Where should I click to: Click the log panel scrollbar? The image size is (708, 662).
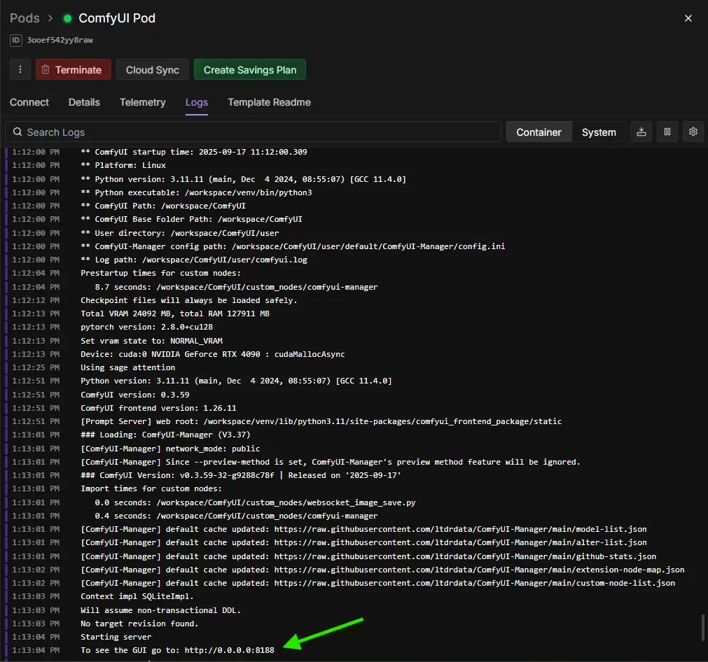pyautogui.click(x=702, y=627)
